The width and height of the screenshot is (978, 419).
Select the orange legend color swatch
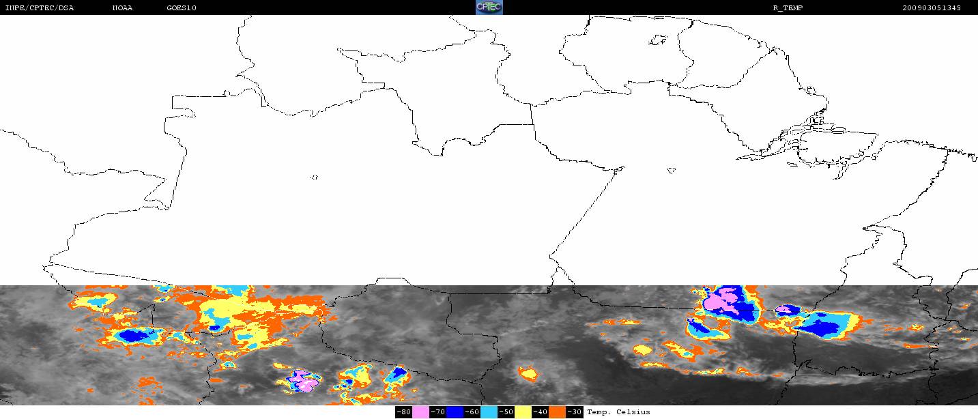[557, 412]
